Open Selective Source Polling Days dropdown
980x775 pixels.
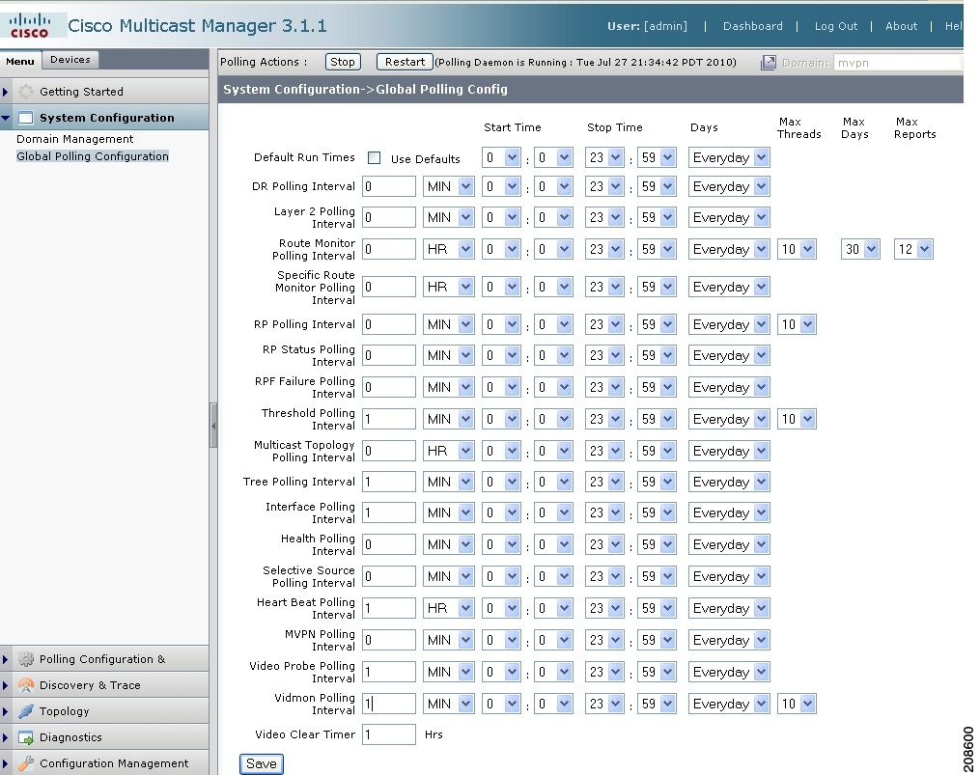[x=728, y=576]
